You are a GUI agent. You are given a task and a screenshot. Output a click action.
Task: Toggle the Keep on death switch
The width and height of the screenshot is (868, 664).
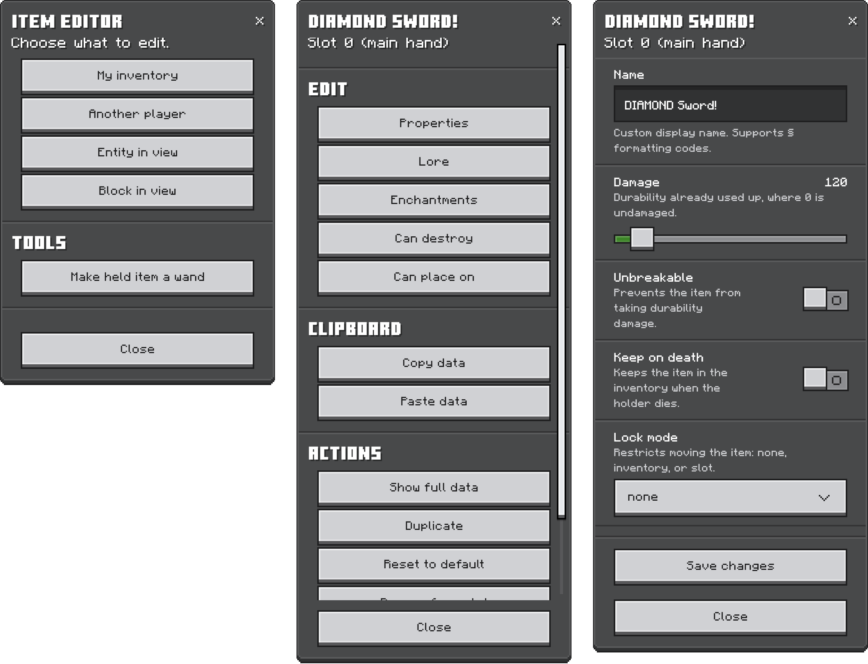click(x=825, y=379)
